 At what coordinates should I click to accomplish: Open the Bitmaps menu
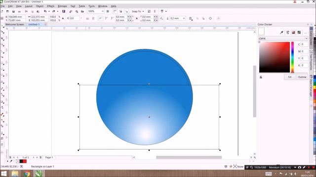62,6
